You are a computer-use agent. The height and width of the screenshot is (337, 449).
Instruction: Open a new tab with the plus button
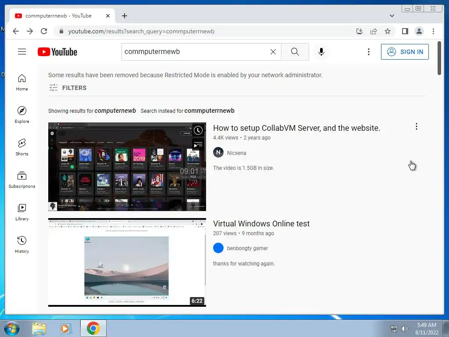pyautogui.click(x=124, y=16)
